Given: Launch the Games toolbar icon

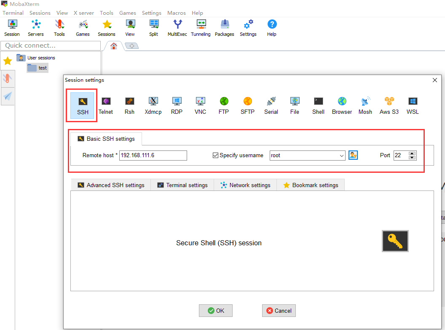Looking at the screenshot, I should 83,28.
